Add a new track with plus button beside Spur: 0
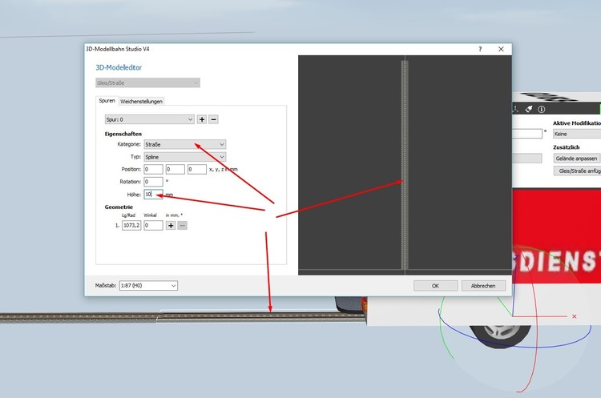This screenshot has height=398, width=601. tap(202, 119)
